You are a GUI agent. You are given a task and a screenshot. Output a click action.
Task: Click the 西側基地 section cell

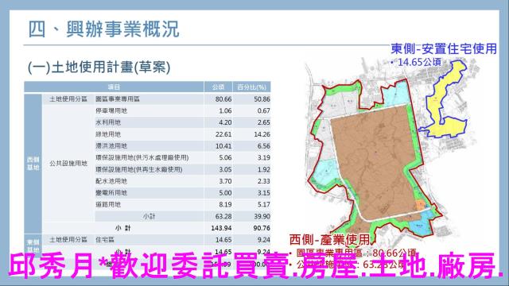[x=33, y=164]
